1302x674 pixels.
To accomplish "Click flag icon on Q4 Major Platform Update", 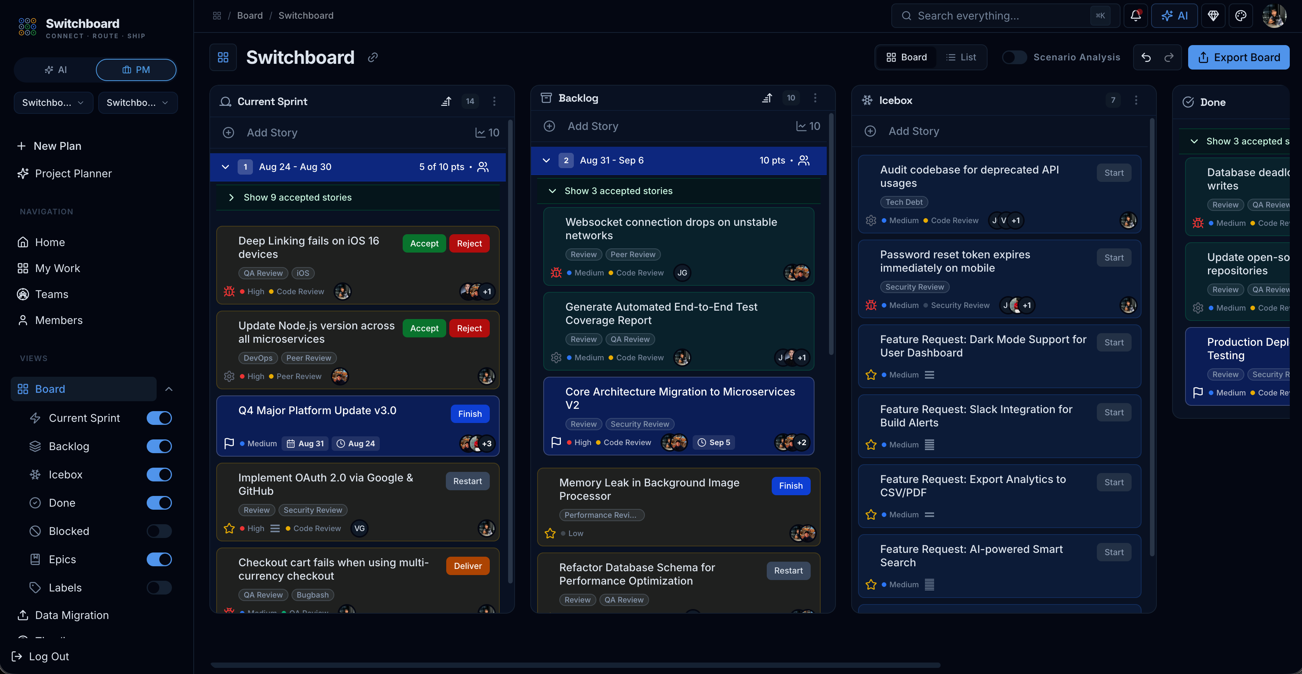I will (x=229, y=444).
